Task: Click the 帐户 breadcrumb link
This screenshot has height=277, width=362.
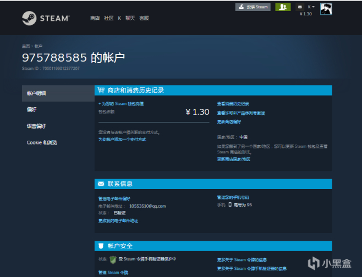Action: click(x=39, y=46)
